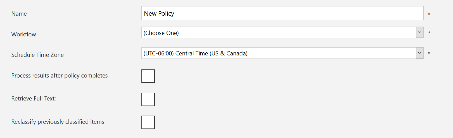Click the required asterisk beside Name field
This screenshot has height=138, width=453.
click(429, 14)
